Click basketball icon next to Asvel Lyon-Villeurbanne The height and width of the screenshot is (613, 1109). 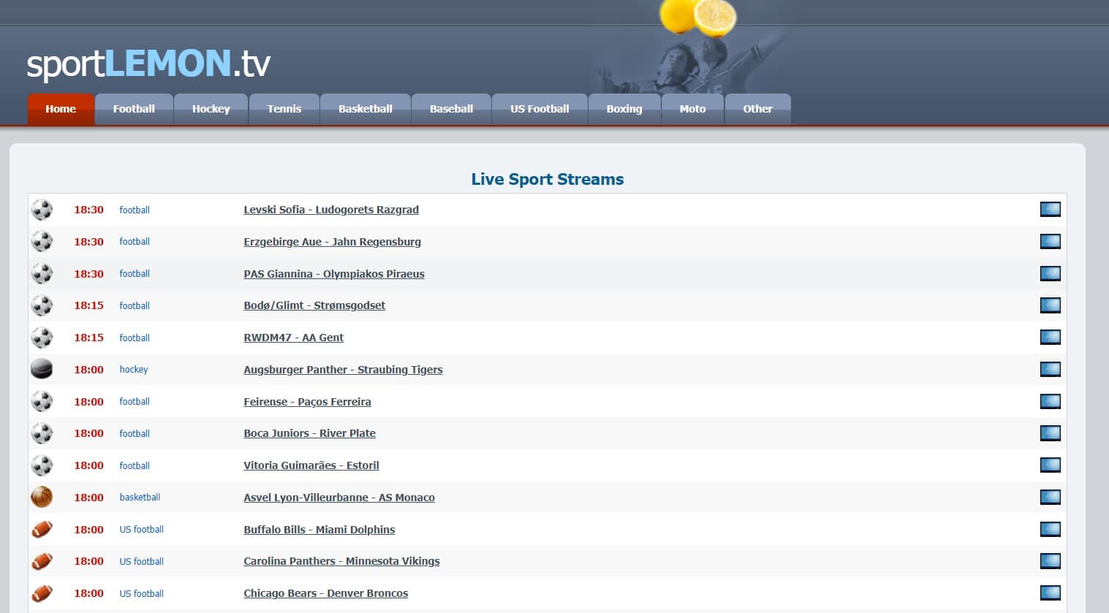(42, 498)
